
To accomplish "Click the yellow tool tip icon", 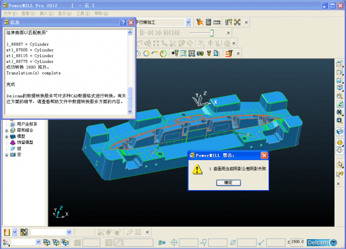I will [x=209, y=54].
